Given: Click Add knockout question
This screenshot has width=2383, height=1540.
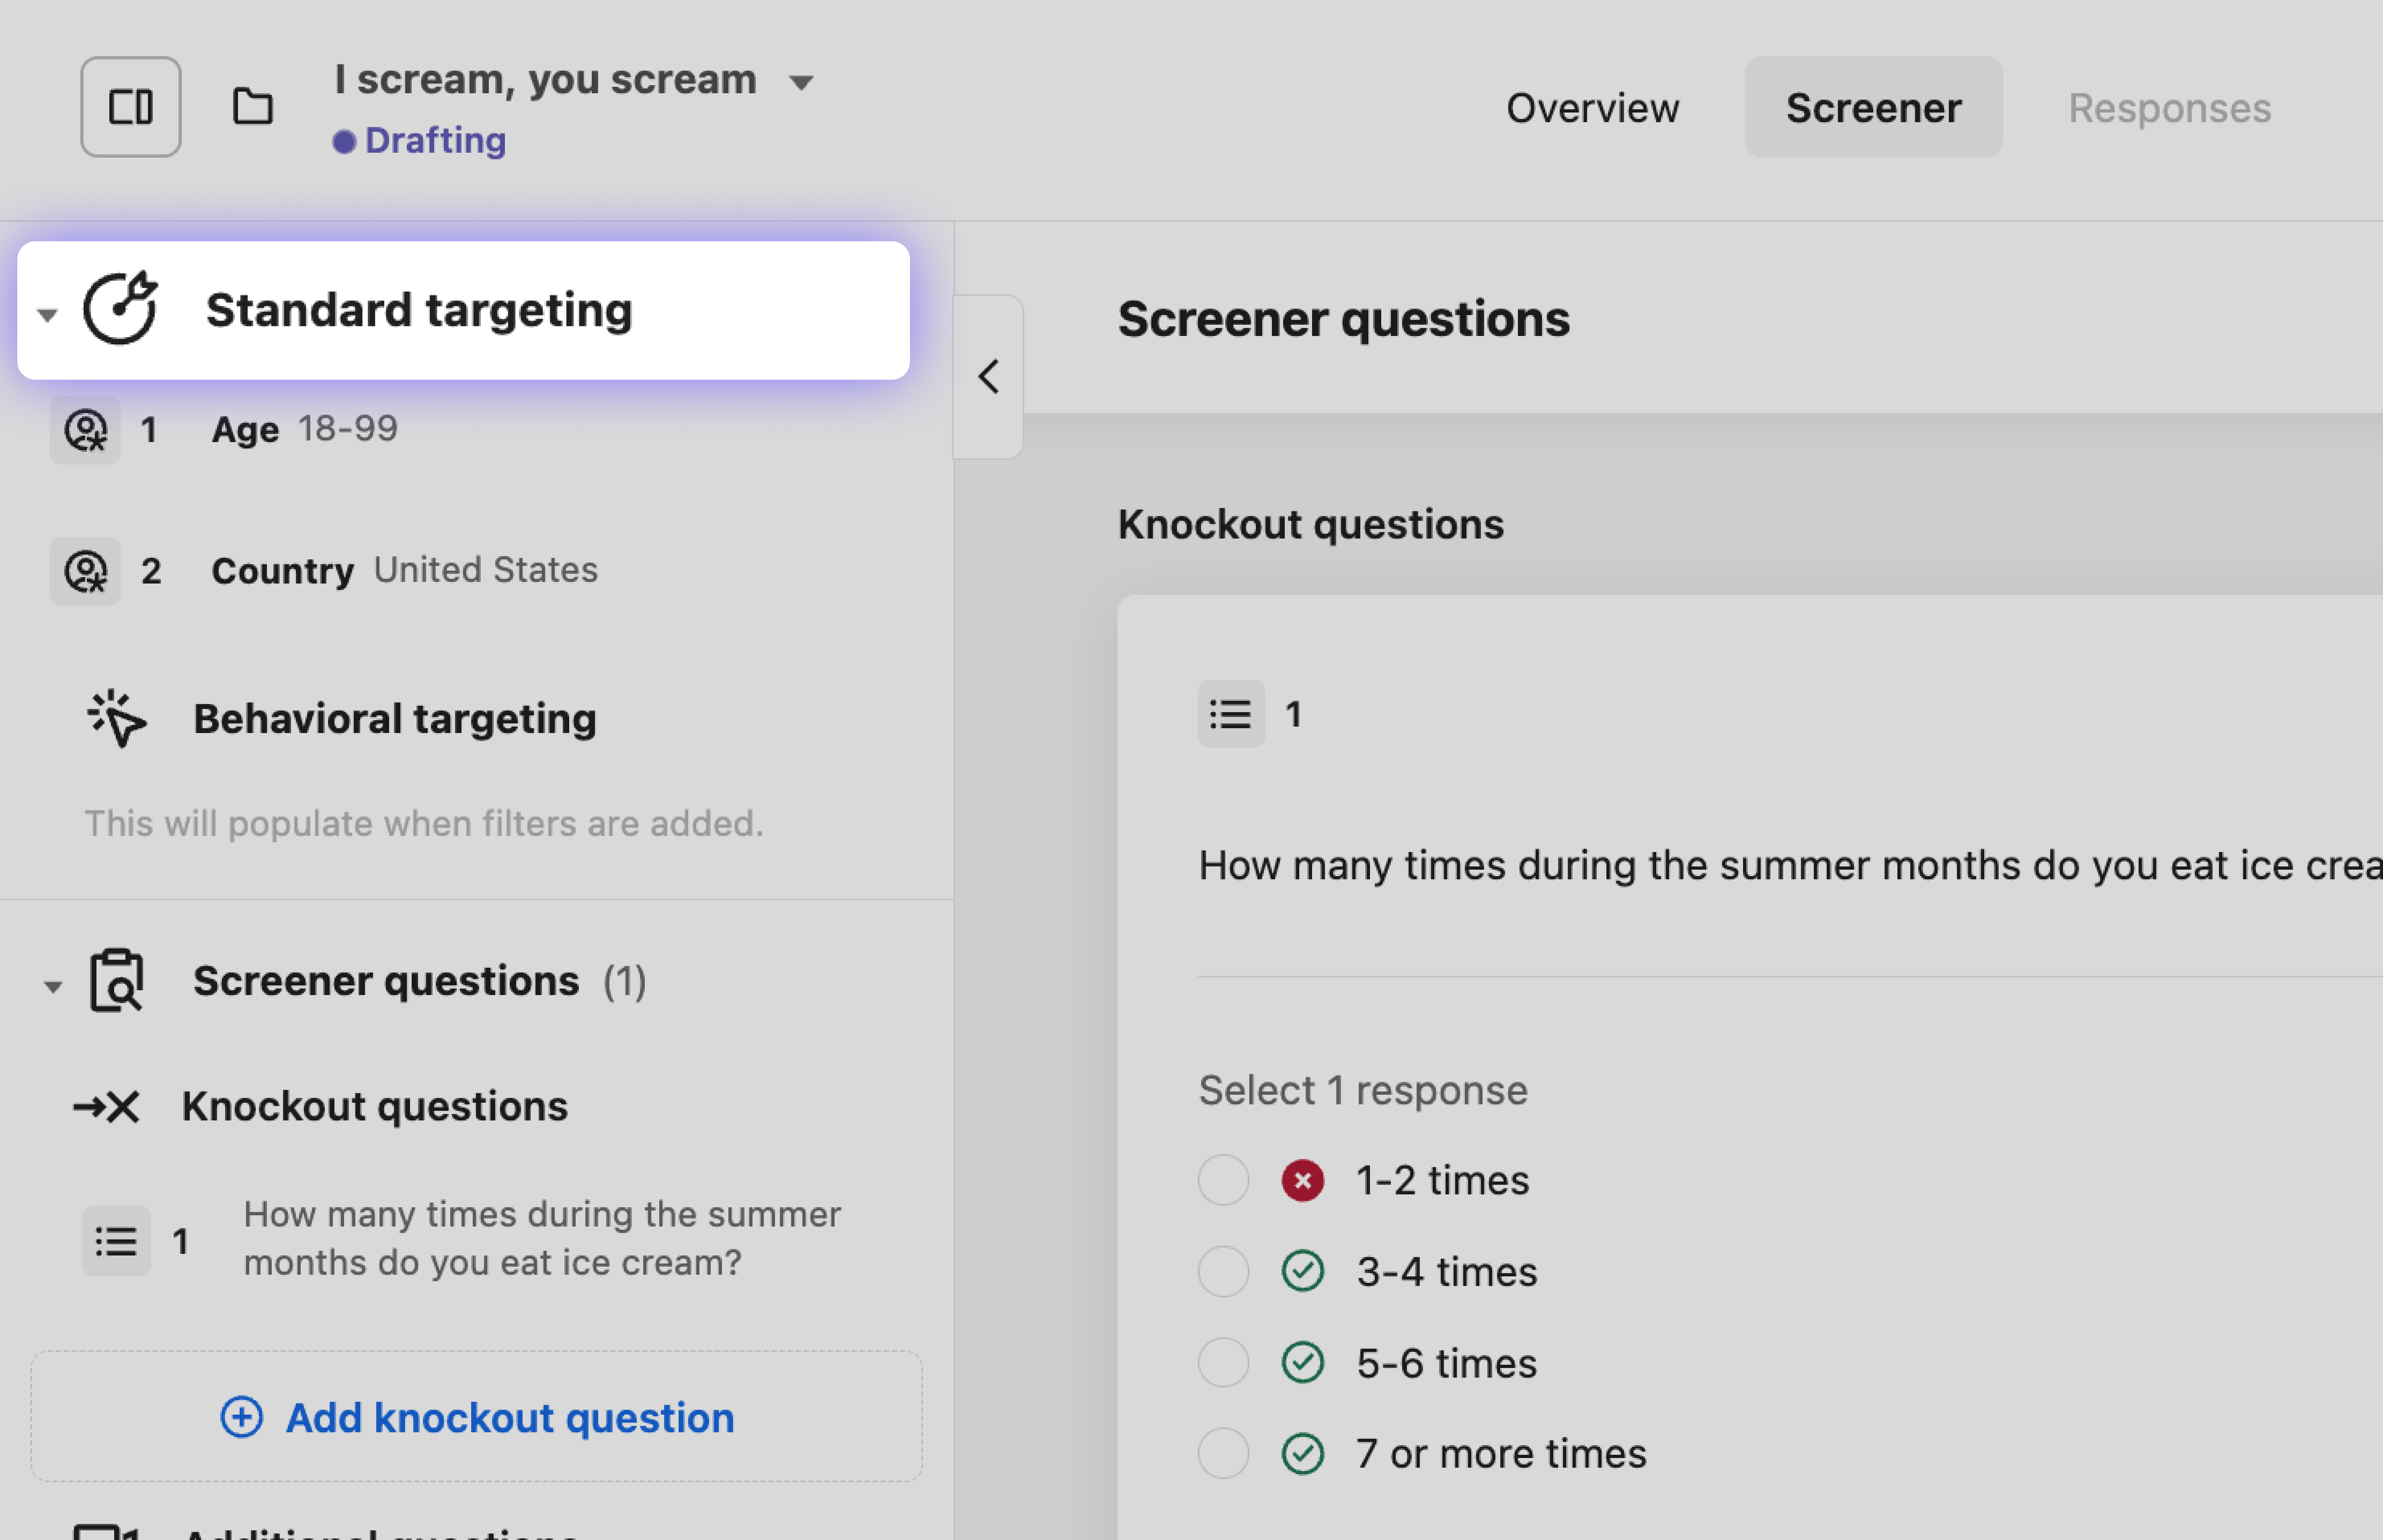Looking at the screenshot, I should tap(477, 1417).
